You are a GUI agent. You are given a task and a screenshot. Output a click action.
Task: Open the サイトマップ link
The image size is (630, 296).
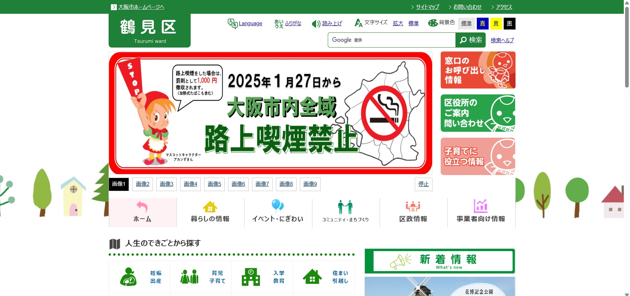(x=428, y=7)
